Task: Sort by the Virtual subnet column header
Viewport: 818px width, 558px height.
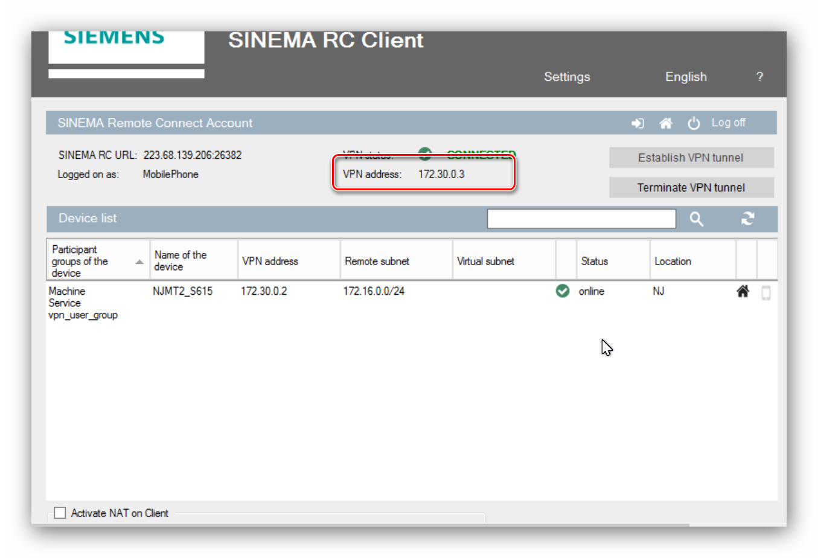Action: coord(504,261)
